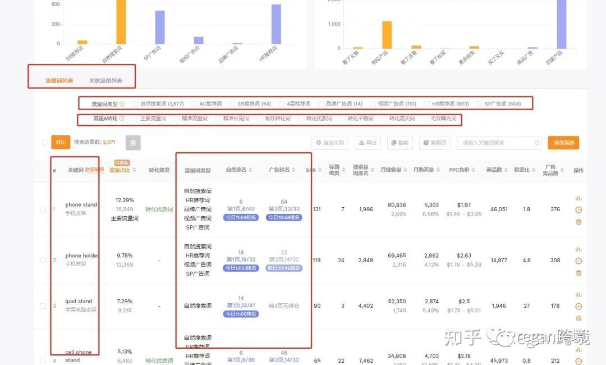Screen dimensions: 606x365
Task: Click the 数据解释 link in keyword header
Action: coord(94,170)
